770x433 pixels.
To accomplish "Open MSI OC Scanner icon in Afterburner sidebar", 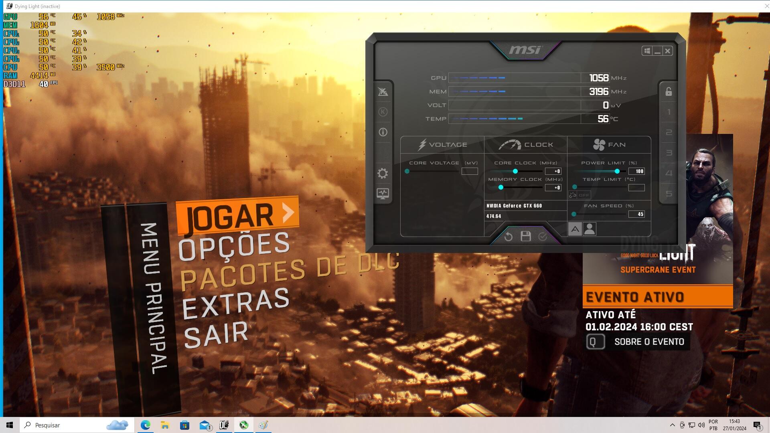I will tap(383, 92).
